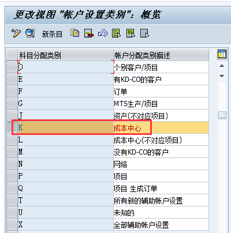The width and height of the screenshot is (231, 233).
Task: Click the undo change icon
Action: [103, 33]
